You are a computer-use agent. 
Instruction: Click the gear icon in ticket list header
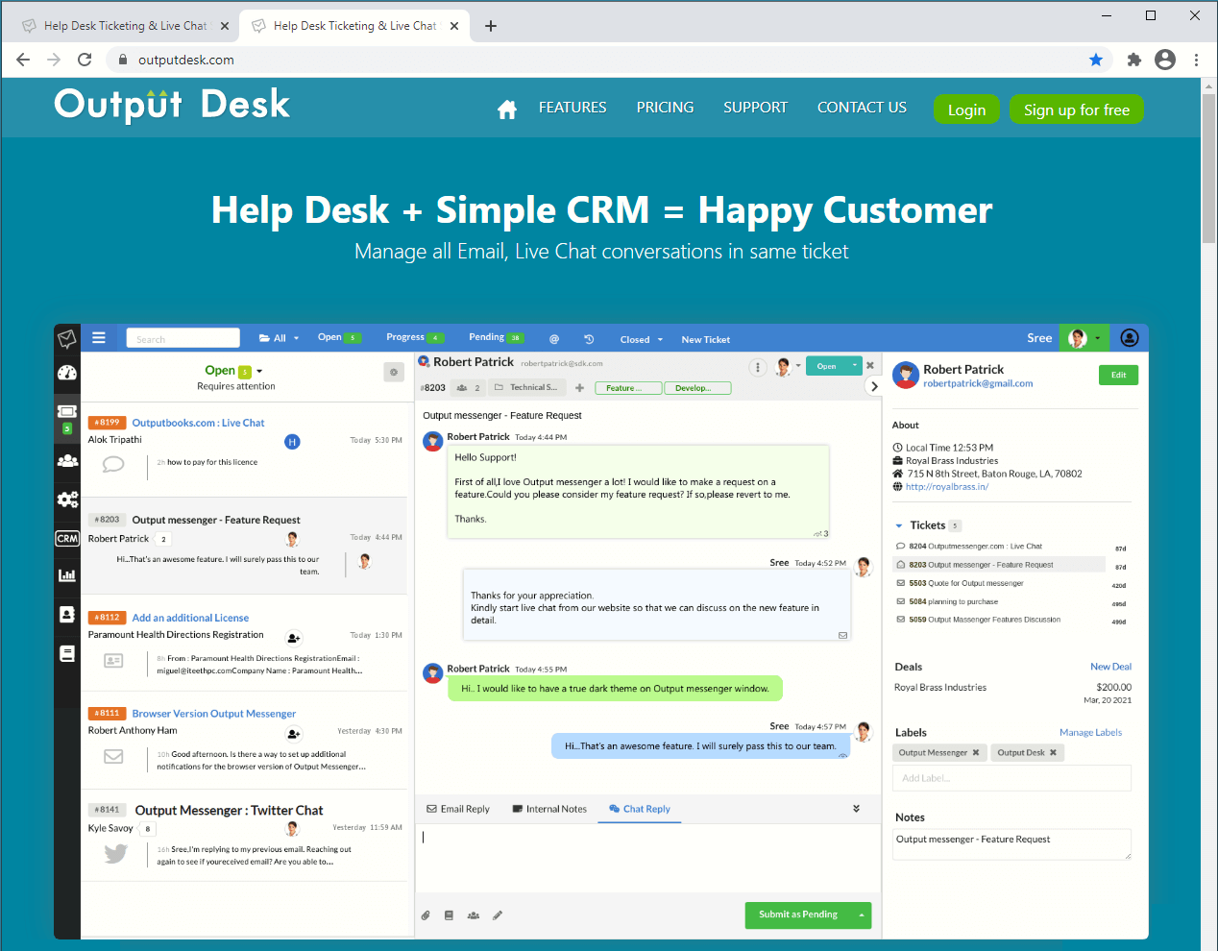[394, 372]
